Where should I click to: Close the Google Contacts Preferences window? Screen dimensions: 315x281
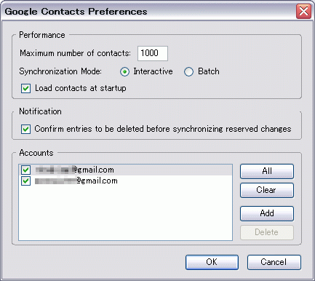point(303,11)
